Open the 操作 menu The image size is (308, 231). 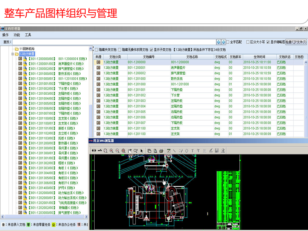[x=5, y=35]
